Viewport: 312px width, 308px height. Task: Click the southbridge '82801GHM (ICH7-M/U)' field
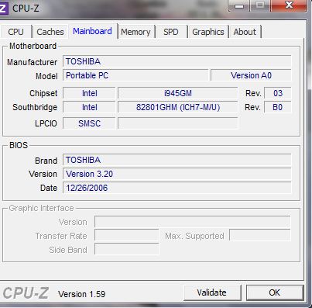pyautogui.click(x=177, y=107)
